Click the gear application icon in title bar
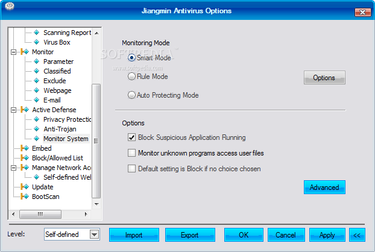The height and width of the screenshot is (252, 375). [9, 6]
